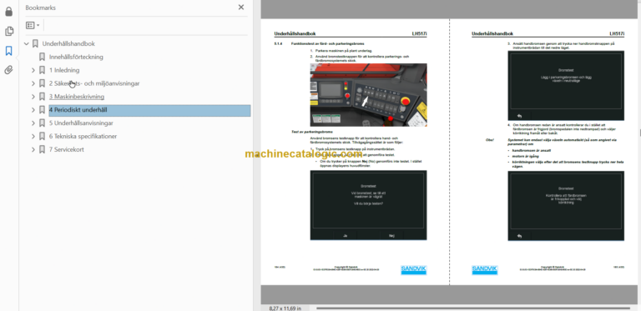The height and width of the screenshot is (311, 641).
Task: Go to 1 Inledning bookmark
Action: 64,70
